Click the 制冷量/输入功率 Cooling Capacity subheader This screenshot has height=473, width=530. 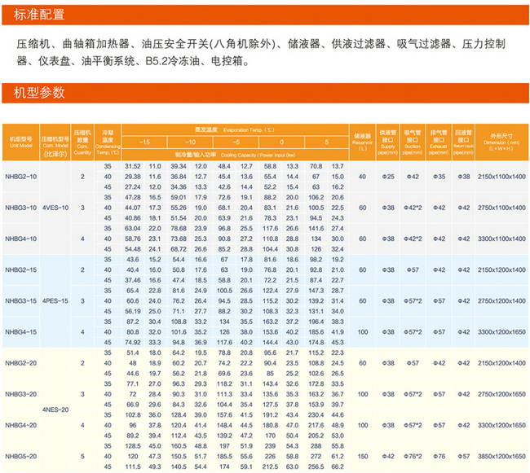[223, 153]
